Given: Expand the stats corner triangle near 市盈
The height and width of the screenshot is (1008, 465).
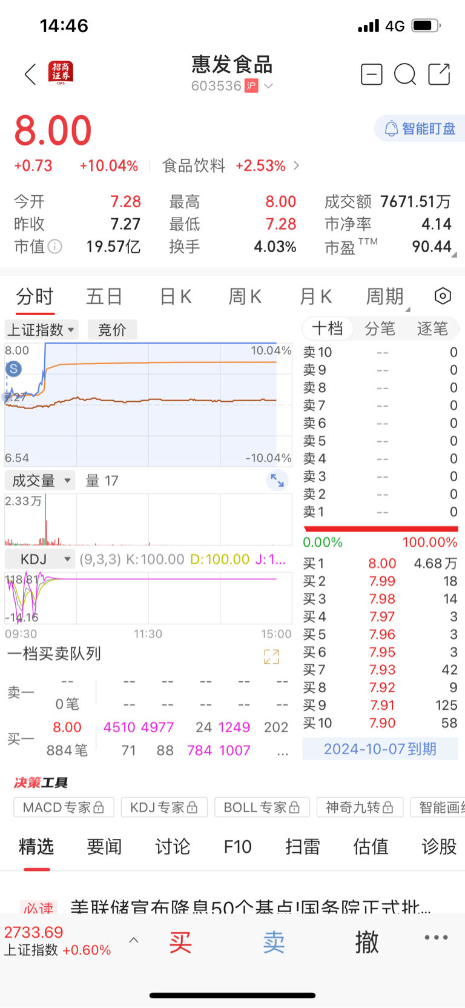Looking at the screenshot, I should click(x=453, y=255).
